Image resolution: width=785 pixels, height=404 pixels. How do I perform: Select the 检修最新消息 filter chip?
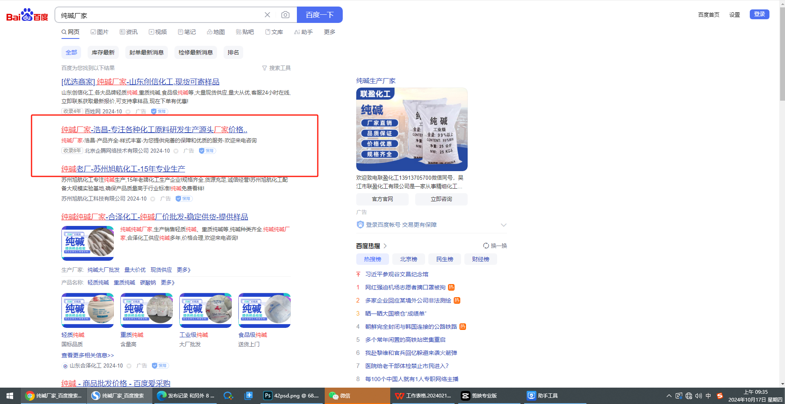point(196,52)
